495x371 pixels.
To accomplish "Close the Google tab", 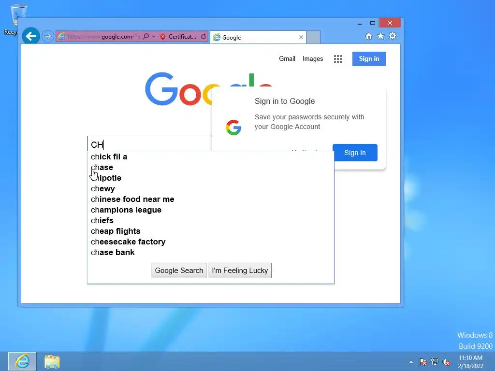I will (x=301, y=37).
